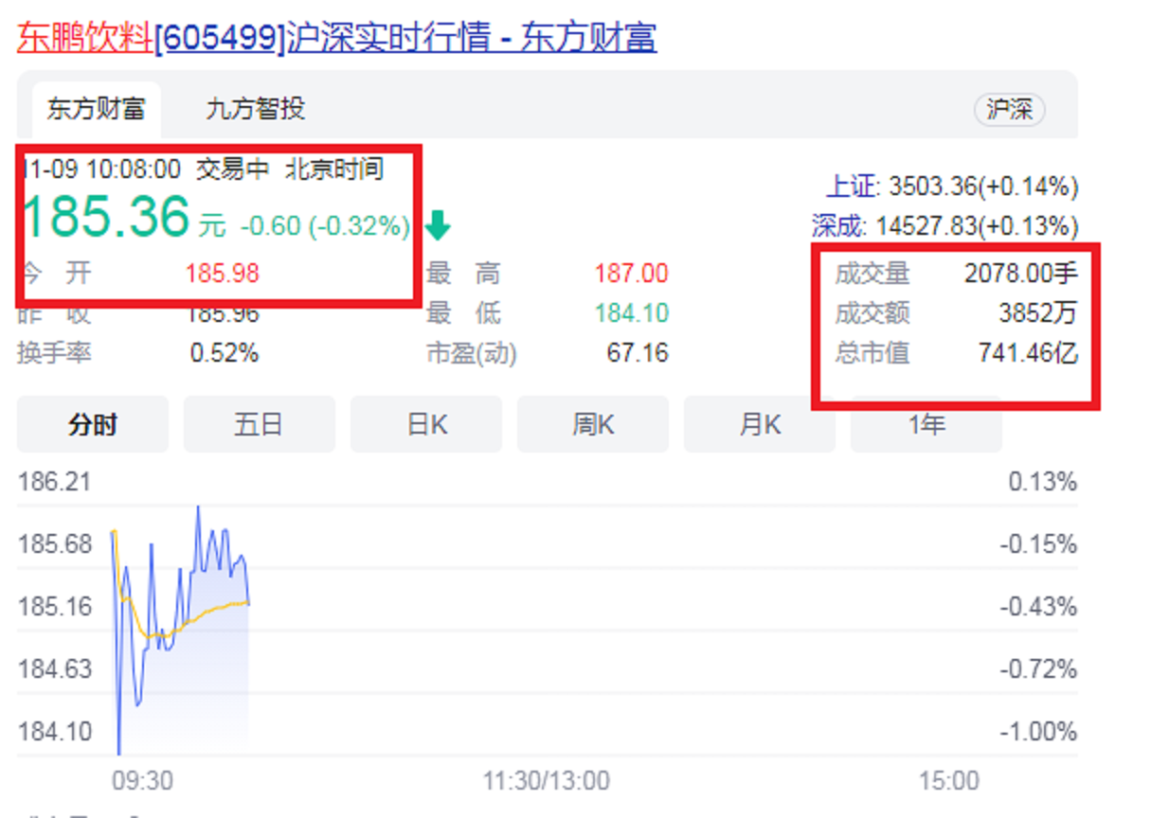Click the 185.68 price axis label
The height and width of the screenshot is (818, 1169).
55,544
